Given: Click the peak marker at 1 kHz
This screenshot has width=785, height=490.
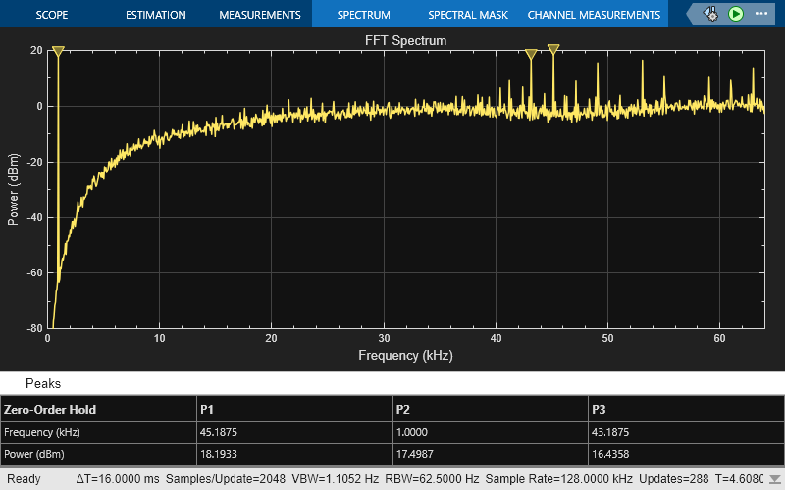Looking at the screenshot, I should point(58,51).
